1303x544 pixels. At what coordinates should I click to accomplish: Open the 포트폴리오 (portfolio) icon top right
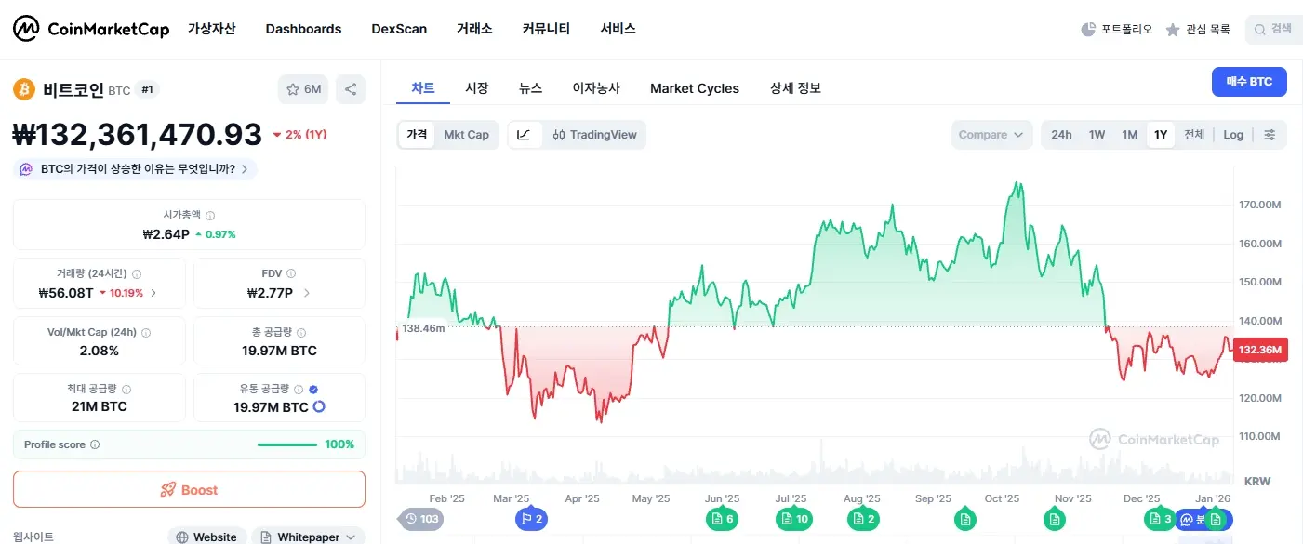pos(1116,29)
